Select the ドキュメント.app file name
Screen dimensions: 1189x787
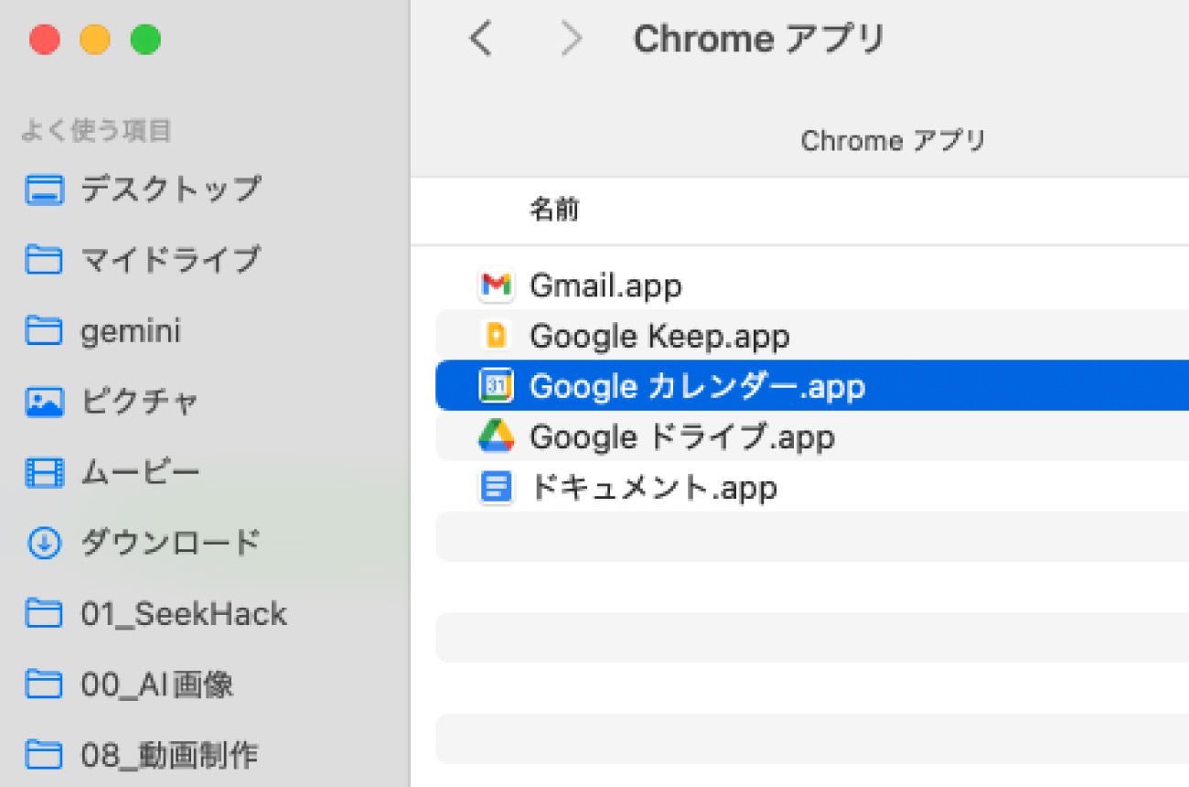point(654,487)
